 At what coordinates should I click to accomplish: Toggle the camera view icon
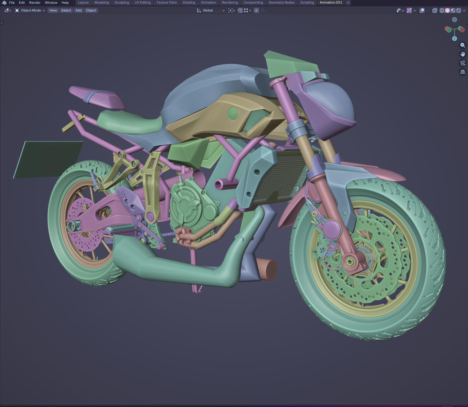(462, 63)
